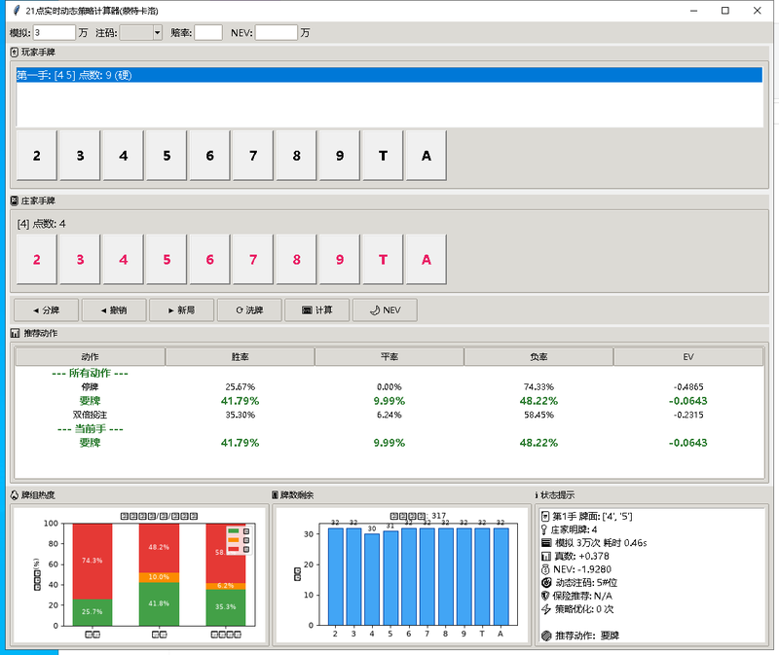Set dealer card to pink 7
Screen dimensions: 779x655
253,259
